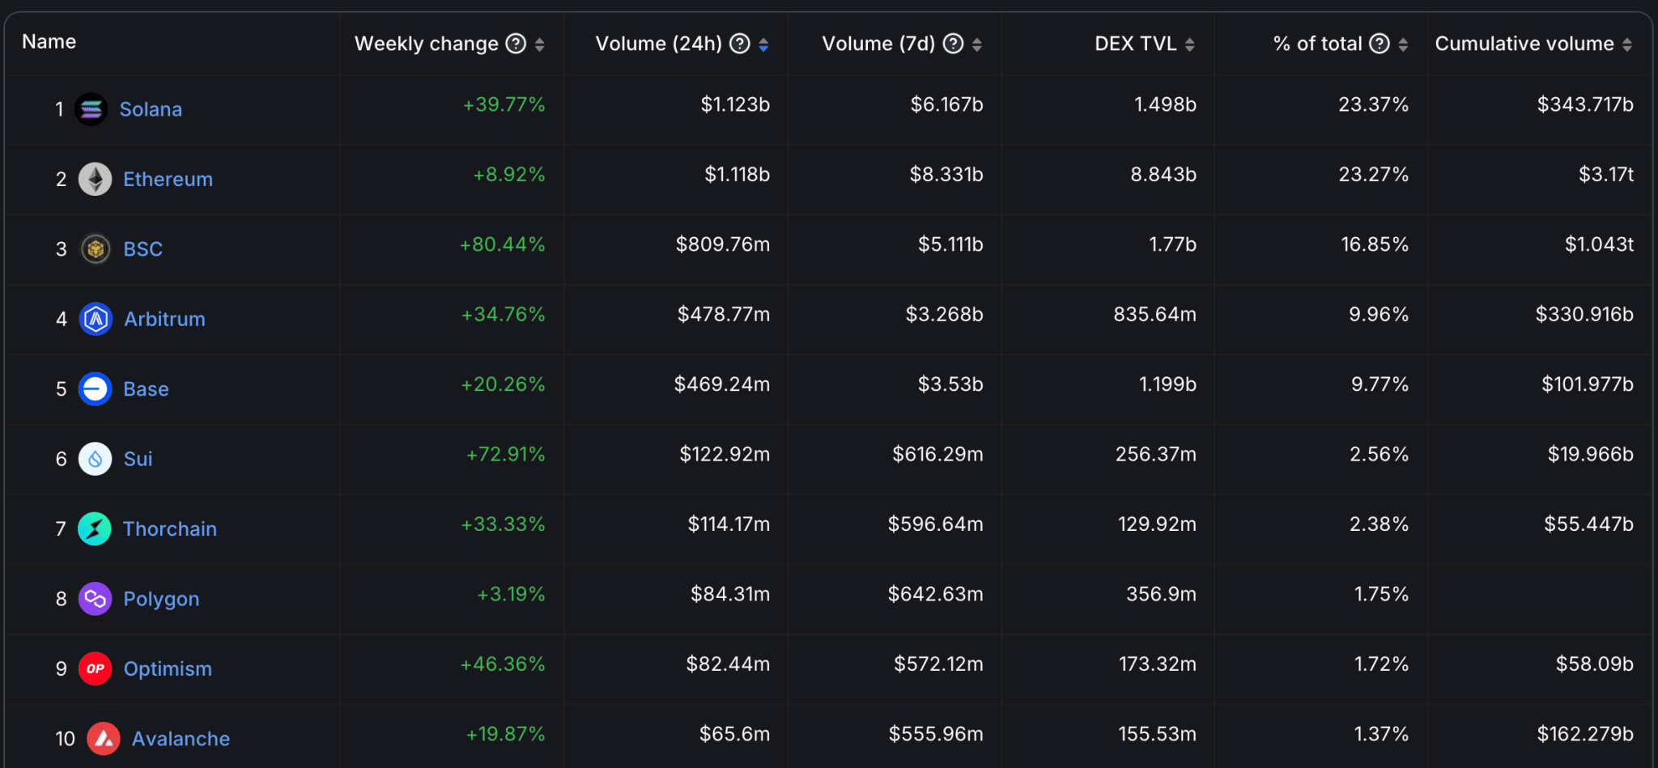The height and width of the screenshot is (768, 1658).
Task: Select the 1.72% of total cell
Action: tap(1381, 664)
